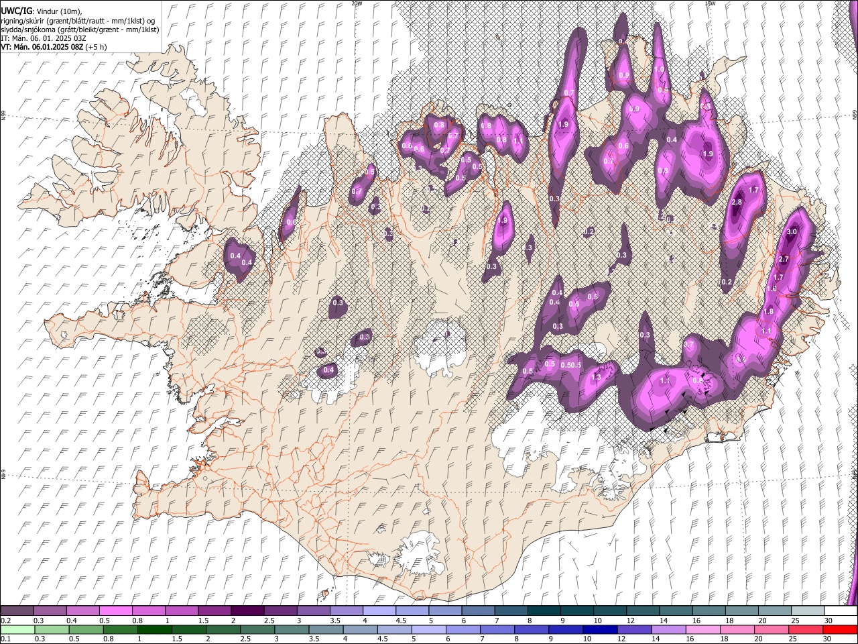The image size is (858, 644).
Task: Click the pale green rain swatch labeled 0.1
Action: click(17, 629)
